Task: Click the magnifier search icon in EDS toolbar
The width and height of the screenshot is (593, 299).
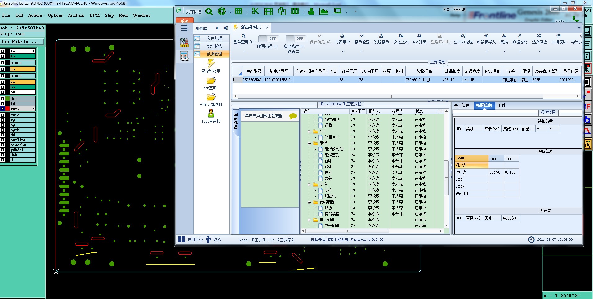Action: click(x=209, y=12)
